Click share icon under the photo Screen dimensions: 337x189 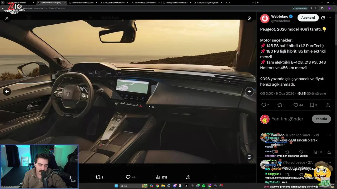click(x=188, y=177)
